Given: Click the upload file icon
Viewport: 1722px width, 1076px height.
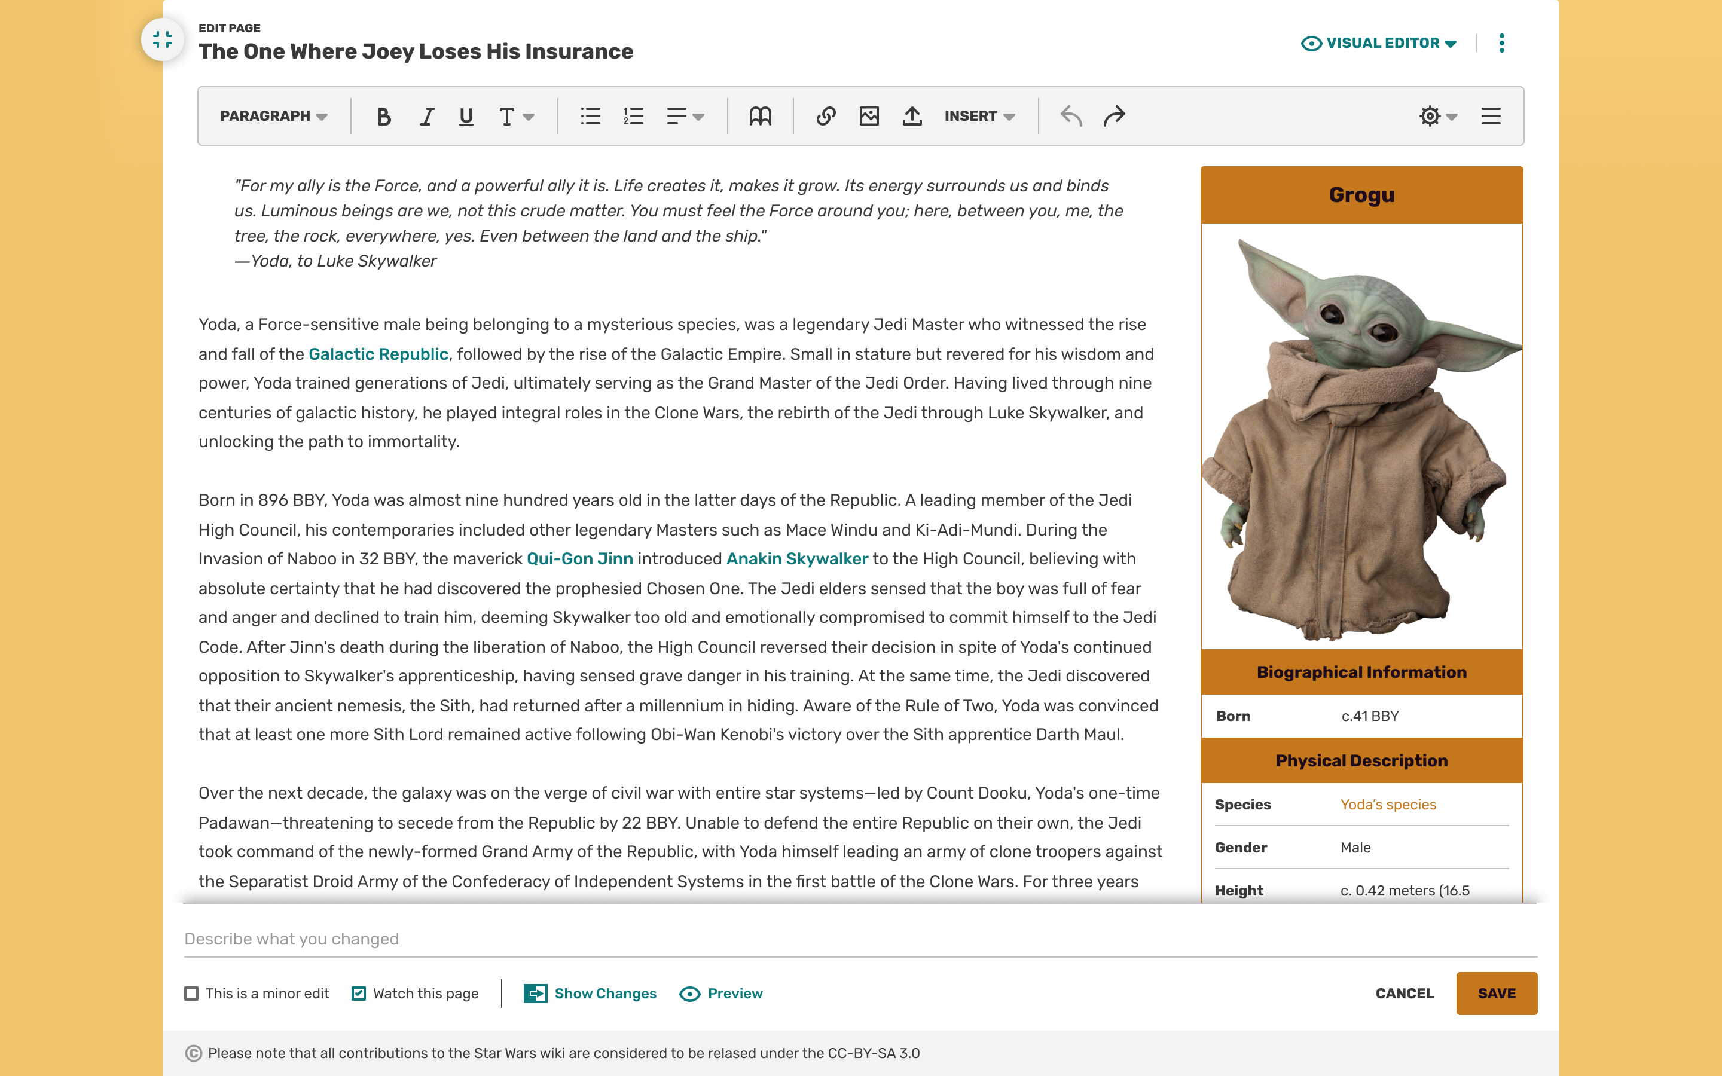Looking at the screenshot, I should pos(911,116).
